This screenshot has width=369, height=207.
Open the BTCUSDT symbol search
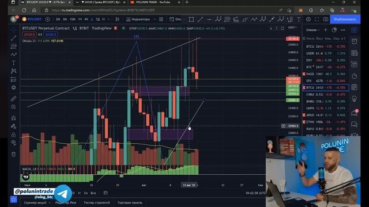click(x=32, y=19)
